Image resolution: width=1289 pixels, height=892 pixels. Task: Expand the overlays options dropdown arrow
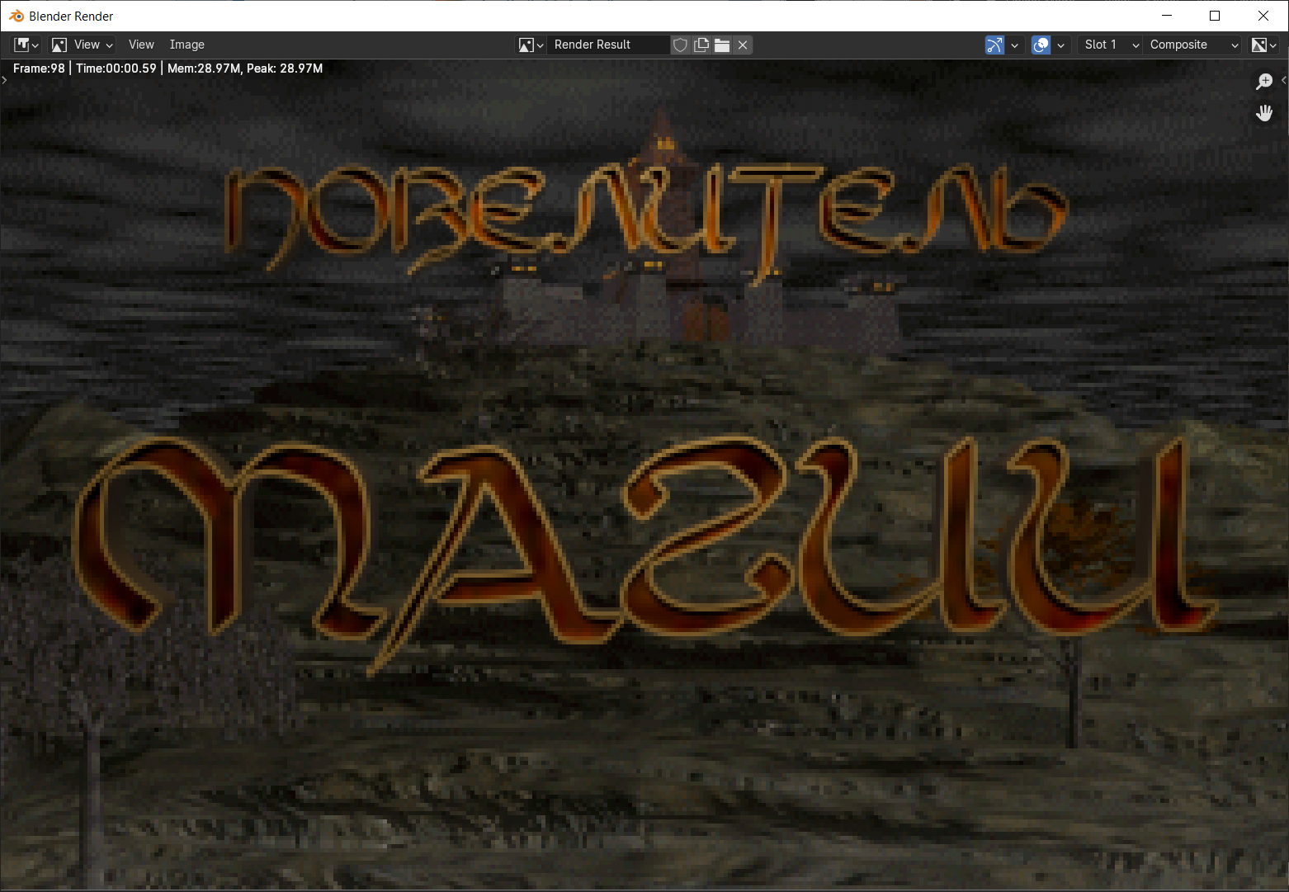pyautogui.click(x=1060, y=45)
